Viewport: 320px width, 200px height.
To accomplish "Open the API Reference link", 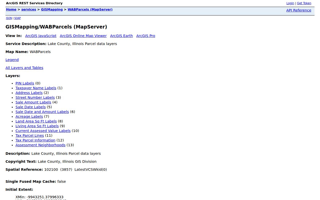I will pos(299,10).
